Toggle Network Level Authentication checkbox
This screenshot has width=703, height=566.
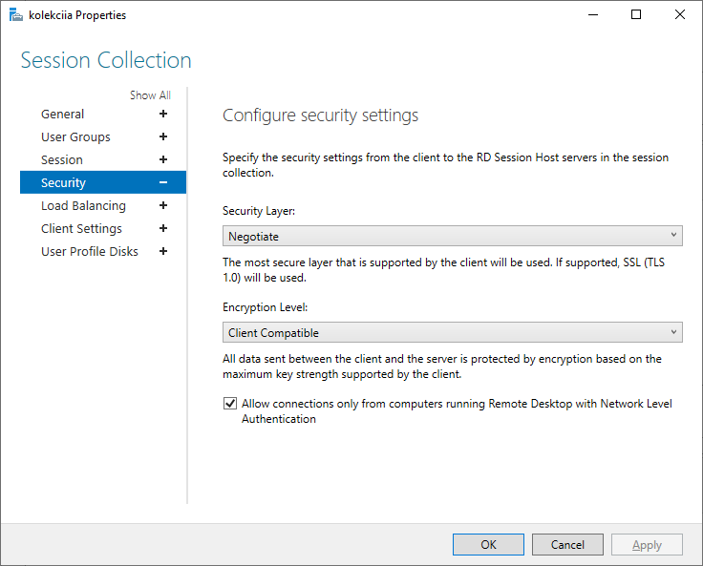(x=230, y=404)
